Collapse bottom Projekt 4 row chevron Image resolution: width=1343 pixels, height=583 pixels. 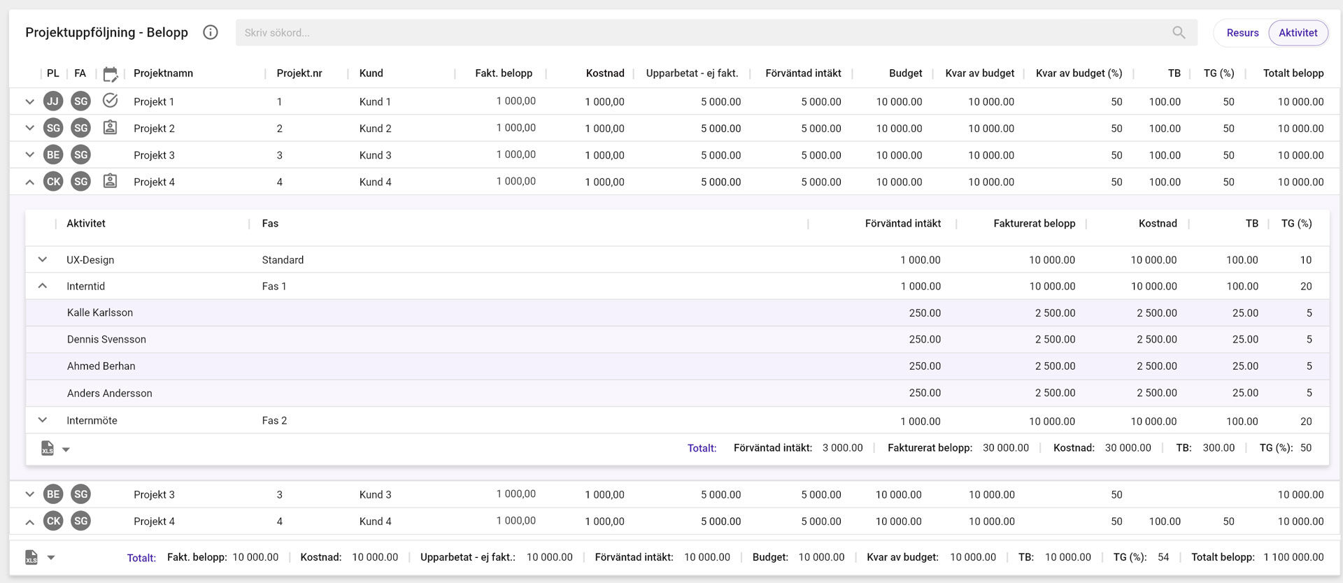[29, 521]
